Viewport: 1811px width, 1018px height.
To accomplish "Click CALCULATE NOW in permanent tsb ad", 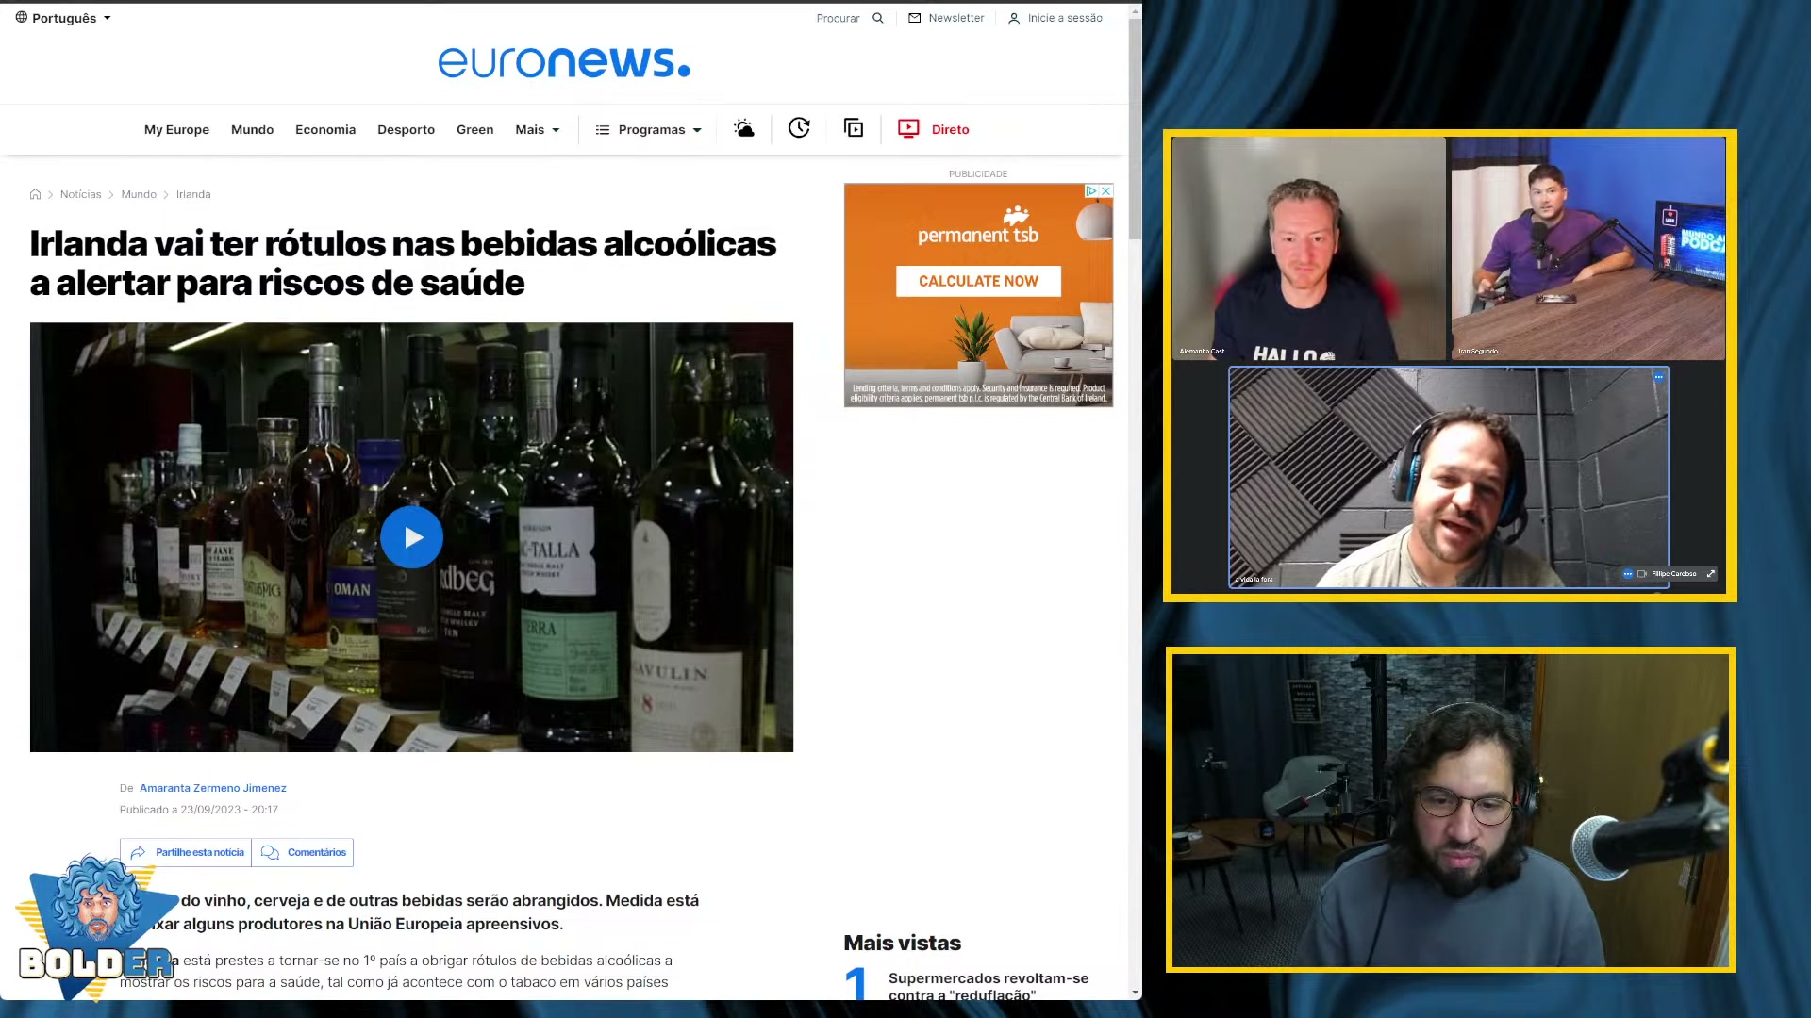I will pos(978,281).
